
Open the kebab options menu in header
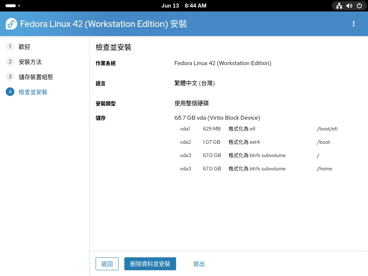click(353, 24)
